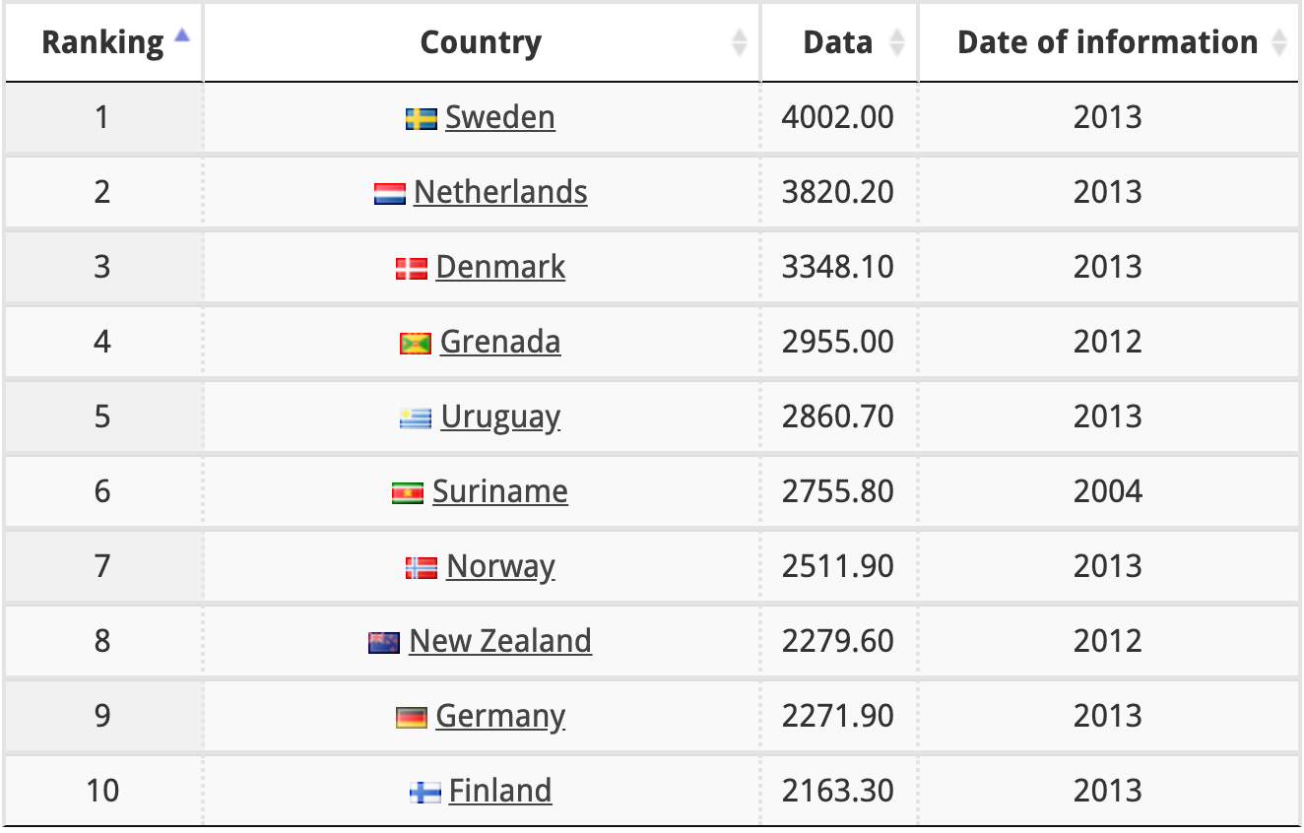Click the New Zealand flag icon

point(384,643)
